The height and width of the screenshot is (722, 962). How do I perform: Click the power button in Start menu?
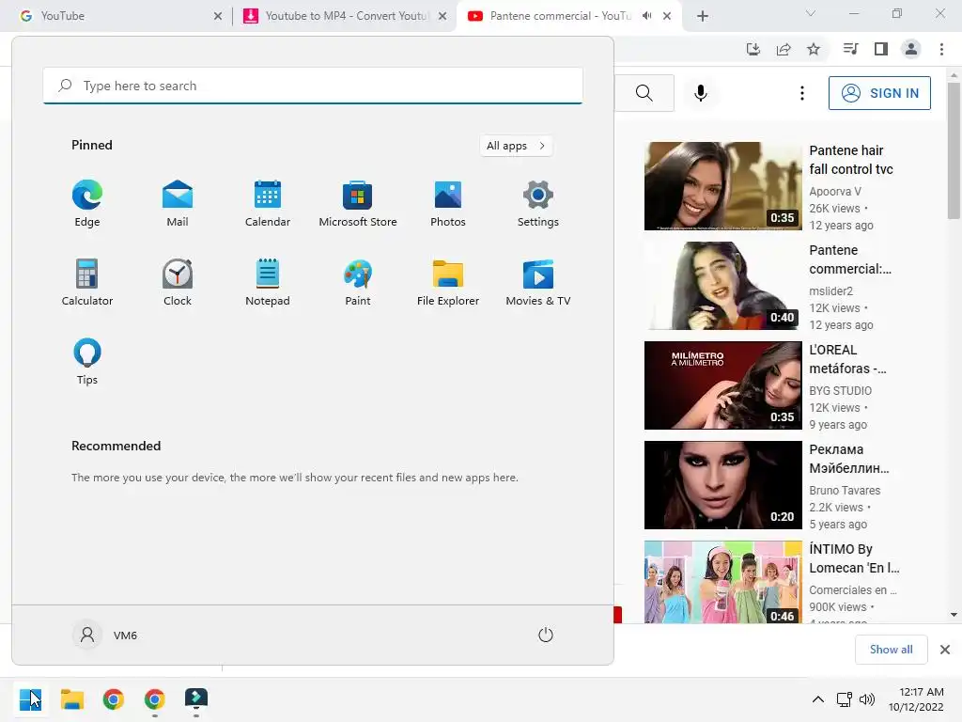pyautogui.click(x=546, y=635)
